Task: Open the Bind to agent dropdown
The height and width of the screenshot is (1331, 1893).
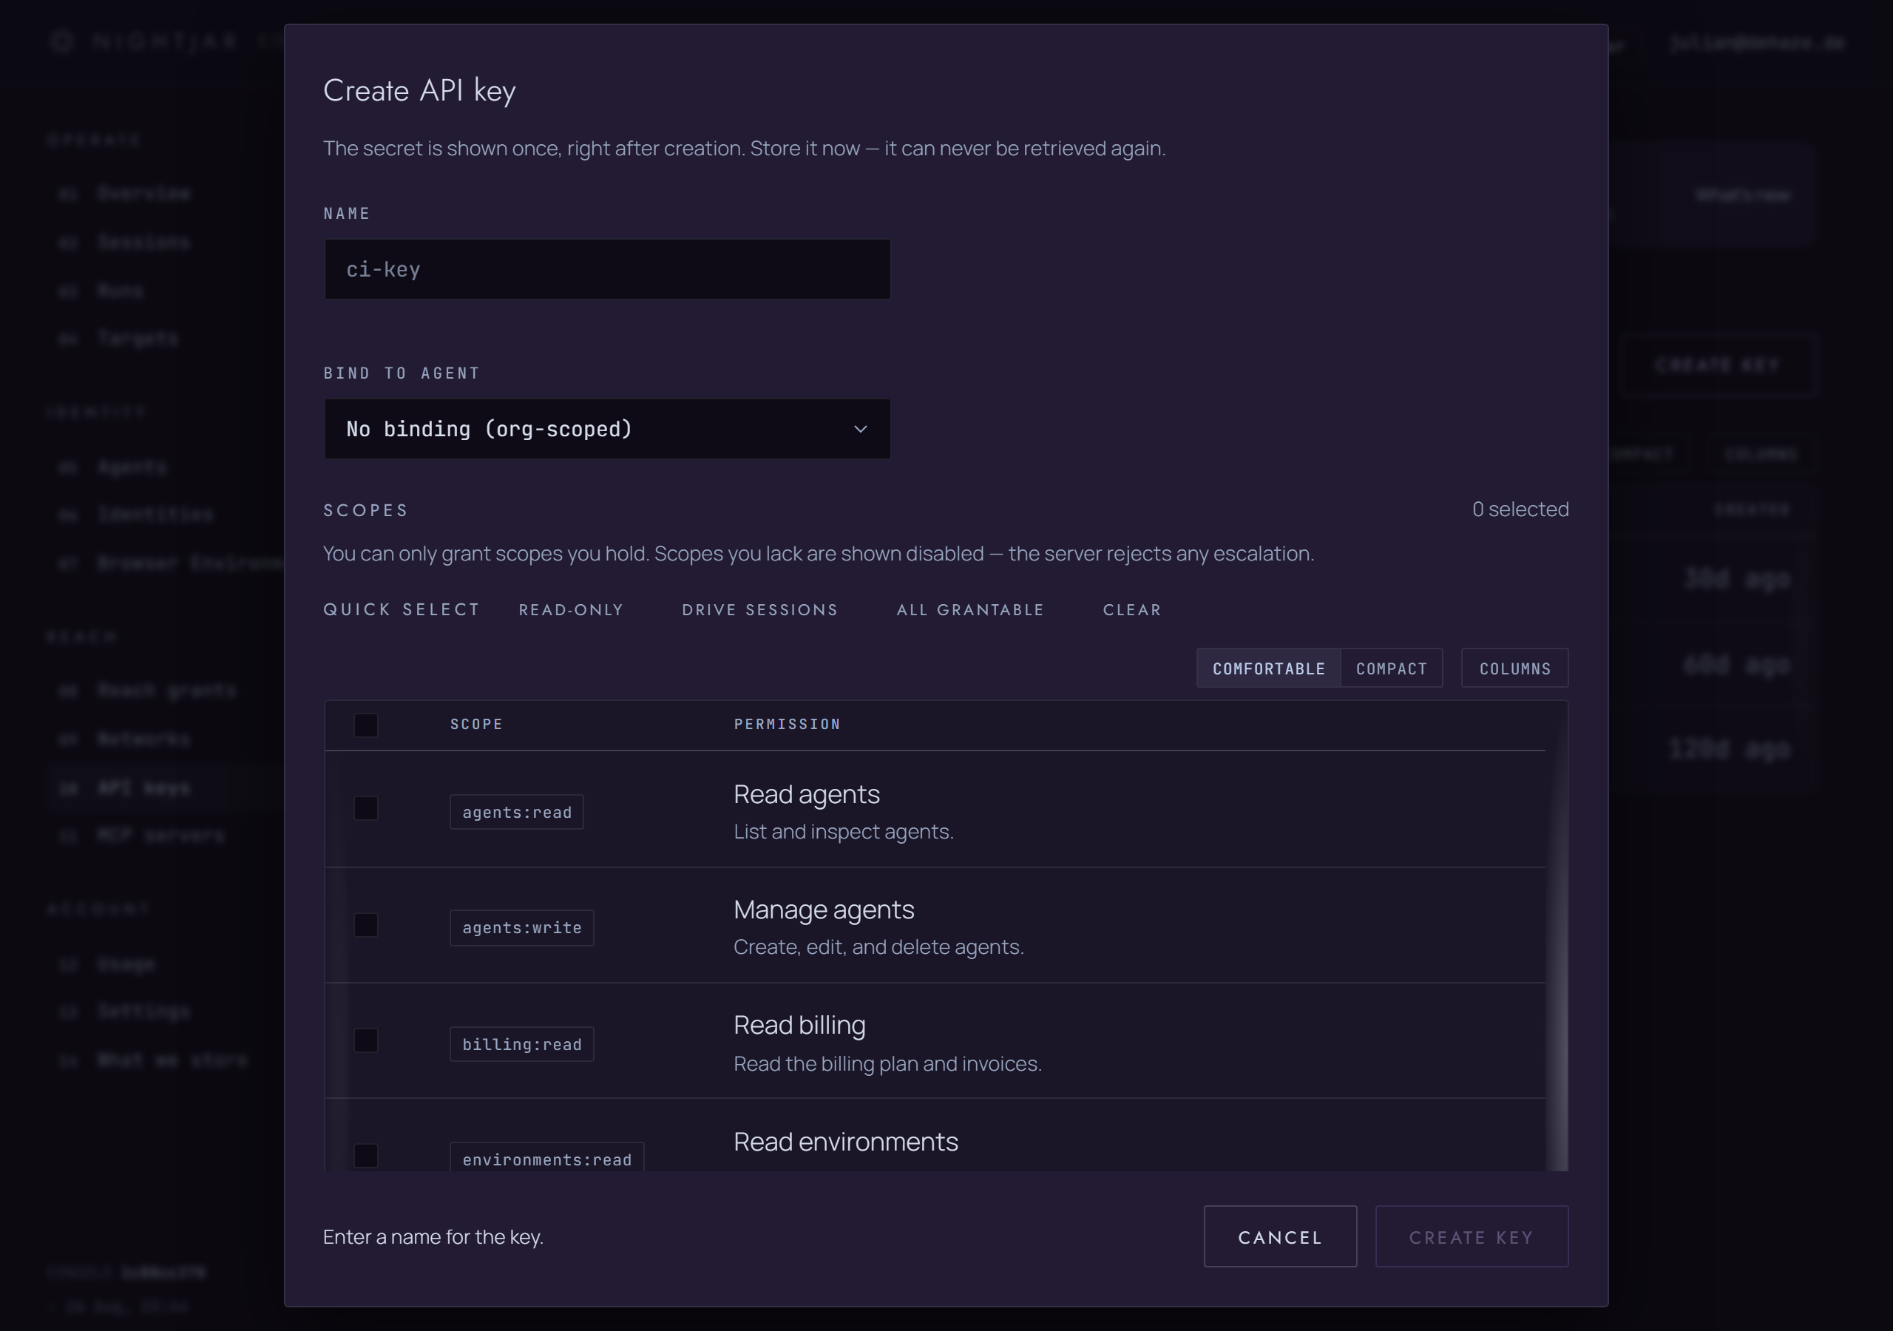Action: [x=607, y=429]
